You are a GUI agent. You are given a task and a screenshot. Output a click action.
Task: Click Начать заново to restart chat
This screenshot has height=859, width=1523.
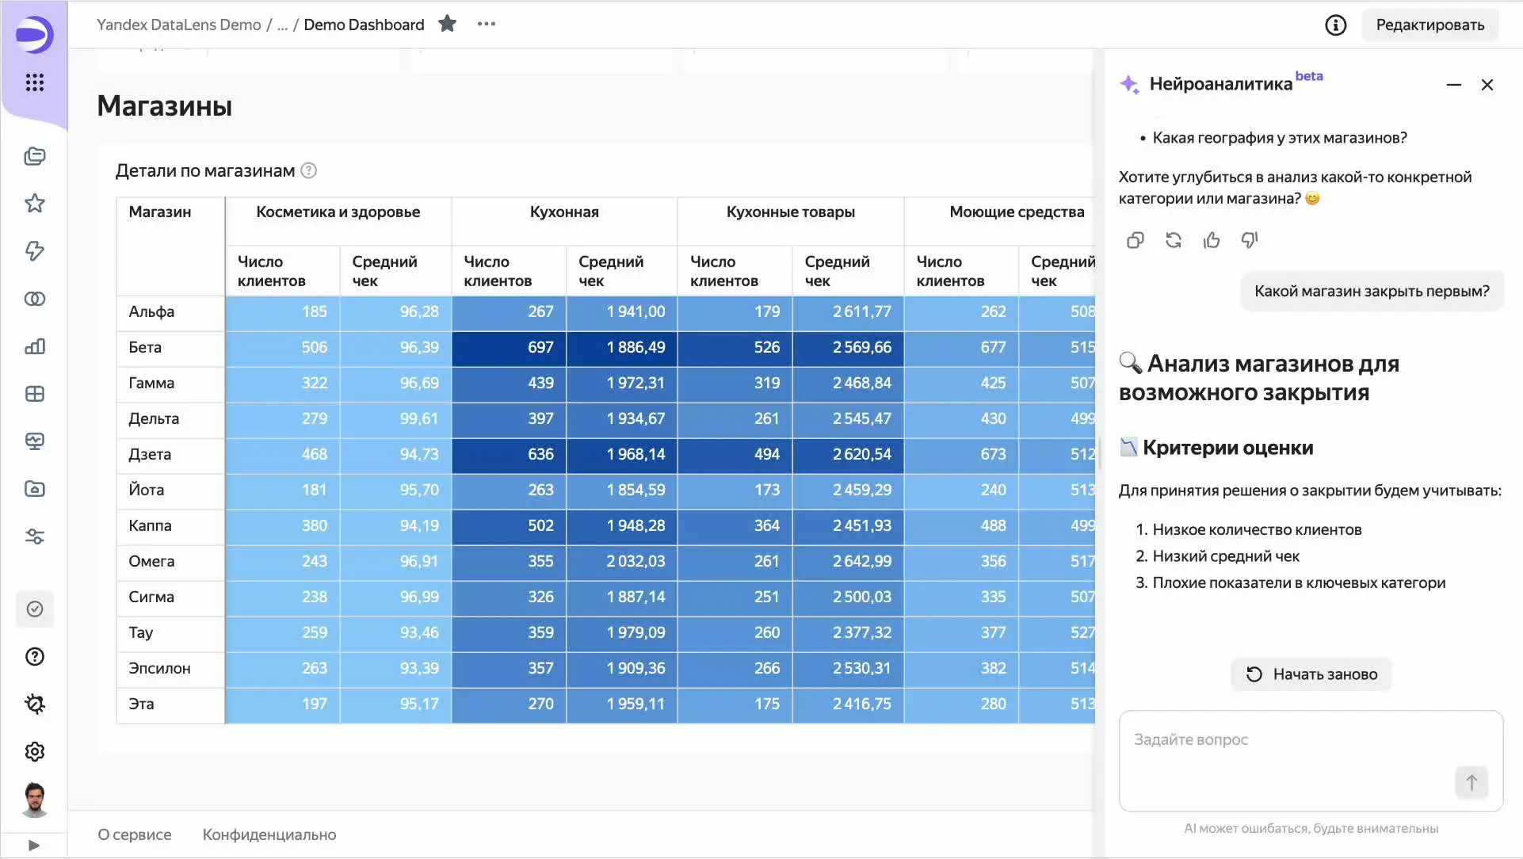pos(1311,674)
